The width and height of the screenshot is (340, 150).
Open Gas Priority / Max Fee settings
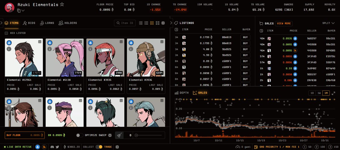point(277,147)
